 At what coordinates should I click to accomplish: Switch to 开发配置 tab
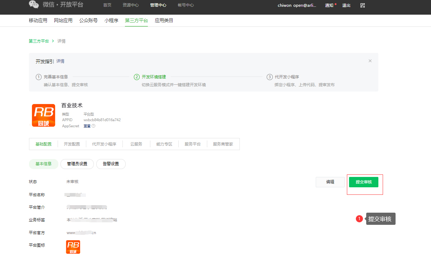pyautogui.click(x=72, y=144)
